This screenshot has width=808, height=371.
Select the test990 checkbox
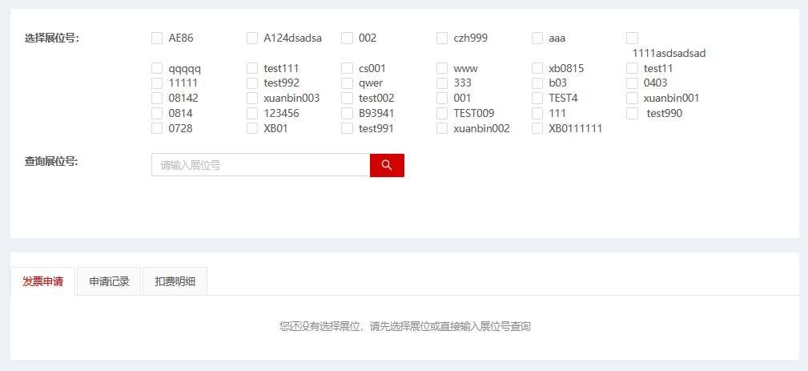click(633, 113)
